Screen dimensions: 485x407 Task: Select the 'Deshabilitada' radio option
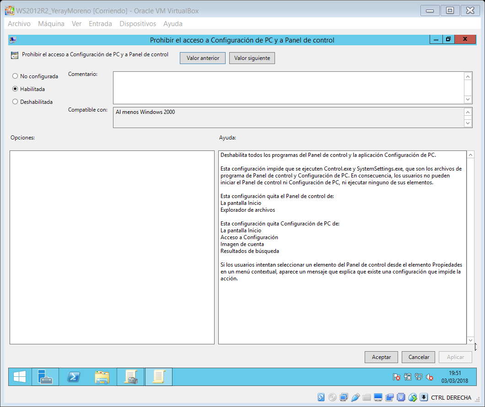tap(32, 102)
